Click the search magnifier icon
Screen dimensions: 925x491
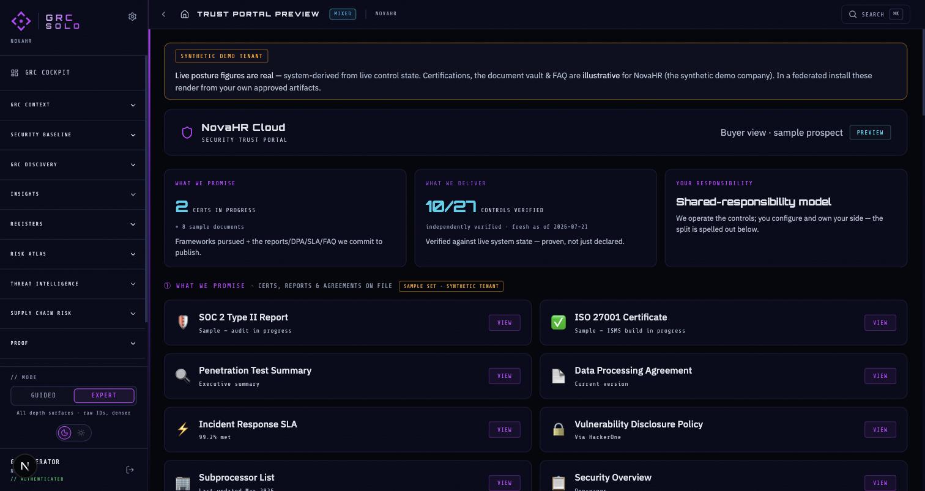click(x=852, y=14)
